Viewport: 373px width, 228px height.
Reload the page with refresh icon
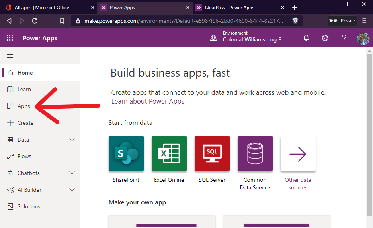coord(35,21)
